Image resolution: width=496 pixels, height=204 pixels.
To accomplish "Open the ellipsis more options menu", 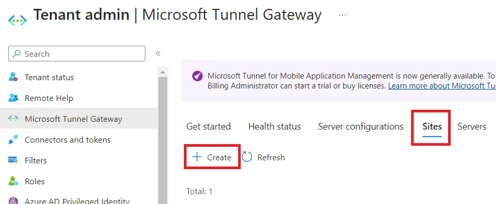I will 343,15.
